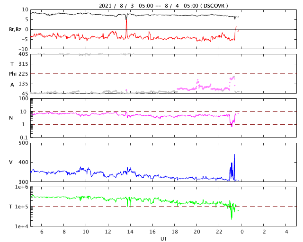Click the 100 tick label on density panel
303x242 pixels.
23,98
